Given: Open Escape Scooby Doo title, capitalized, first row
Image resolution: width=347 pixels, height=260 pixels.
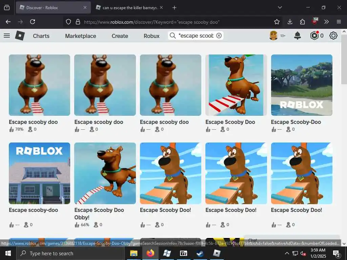Looking at the screenshot, I should [x=230, y=122].
